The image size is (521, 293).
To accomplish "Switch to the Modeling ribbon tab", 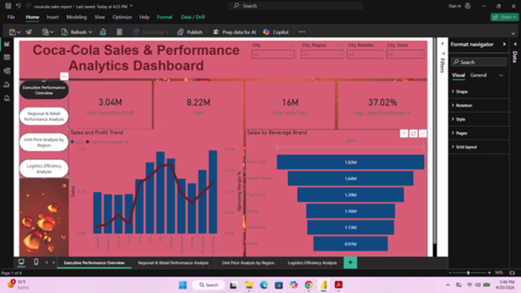I will (x=77, y=17).
